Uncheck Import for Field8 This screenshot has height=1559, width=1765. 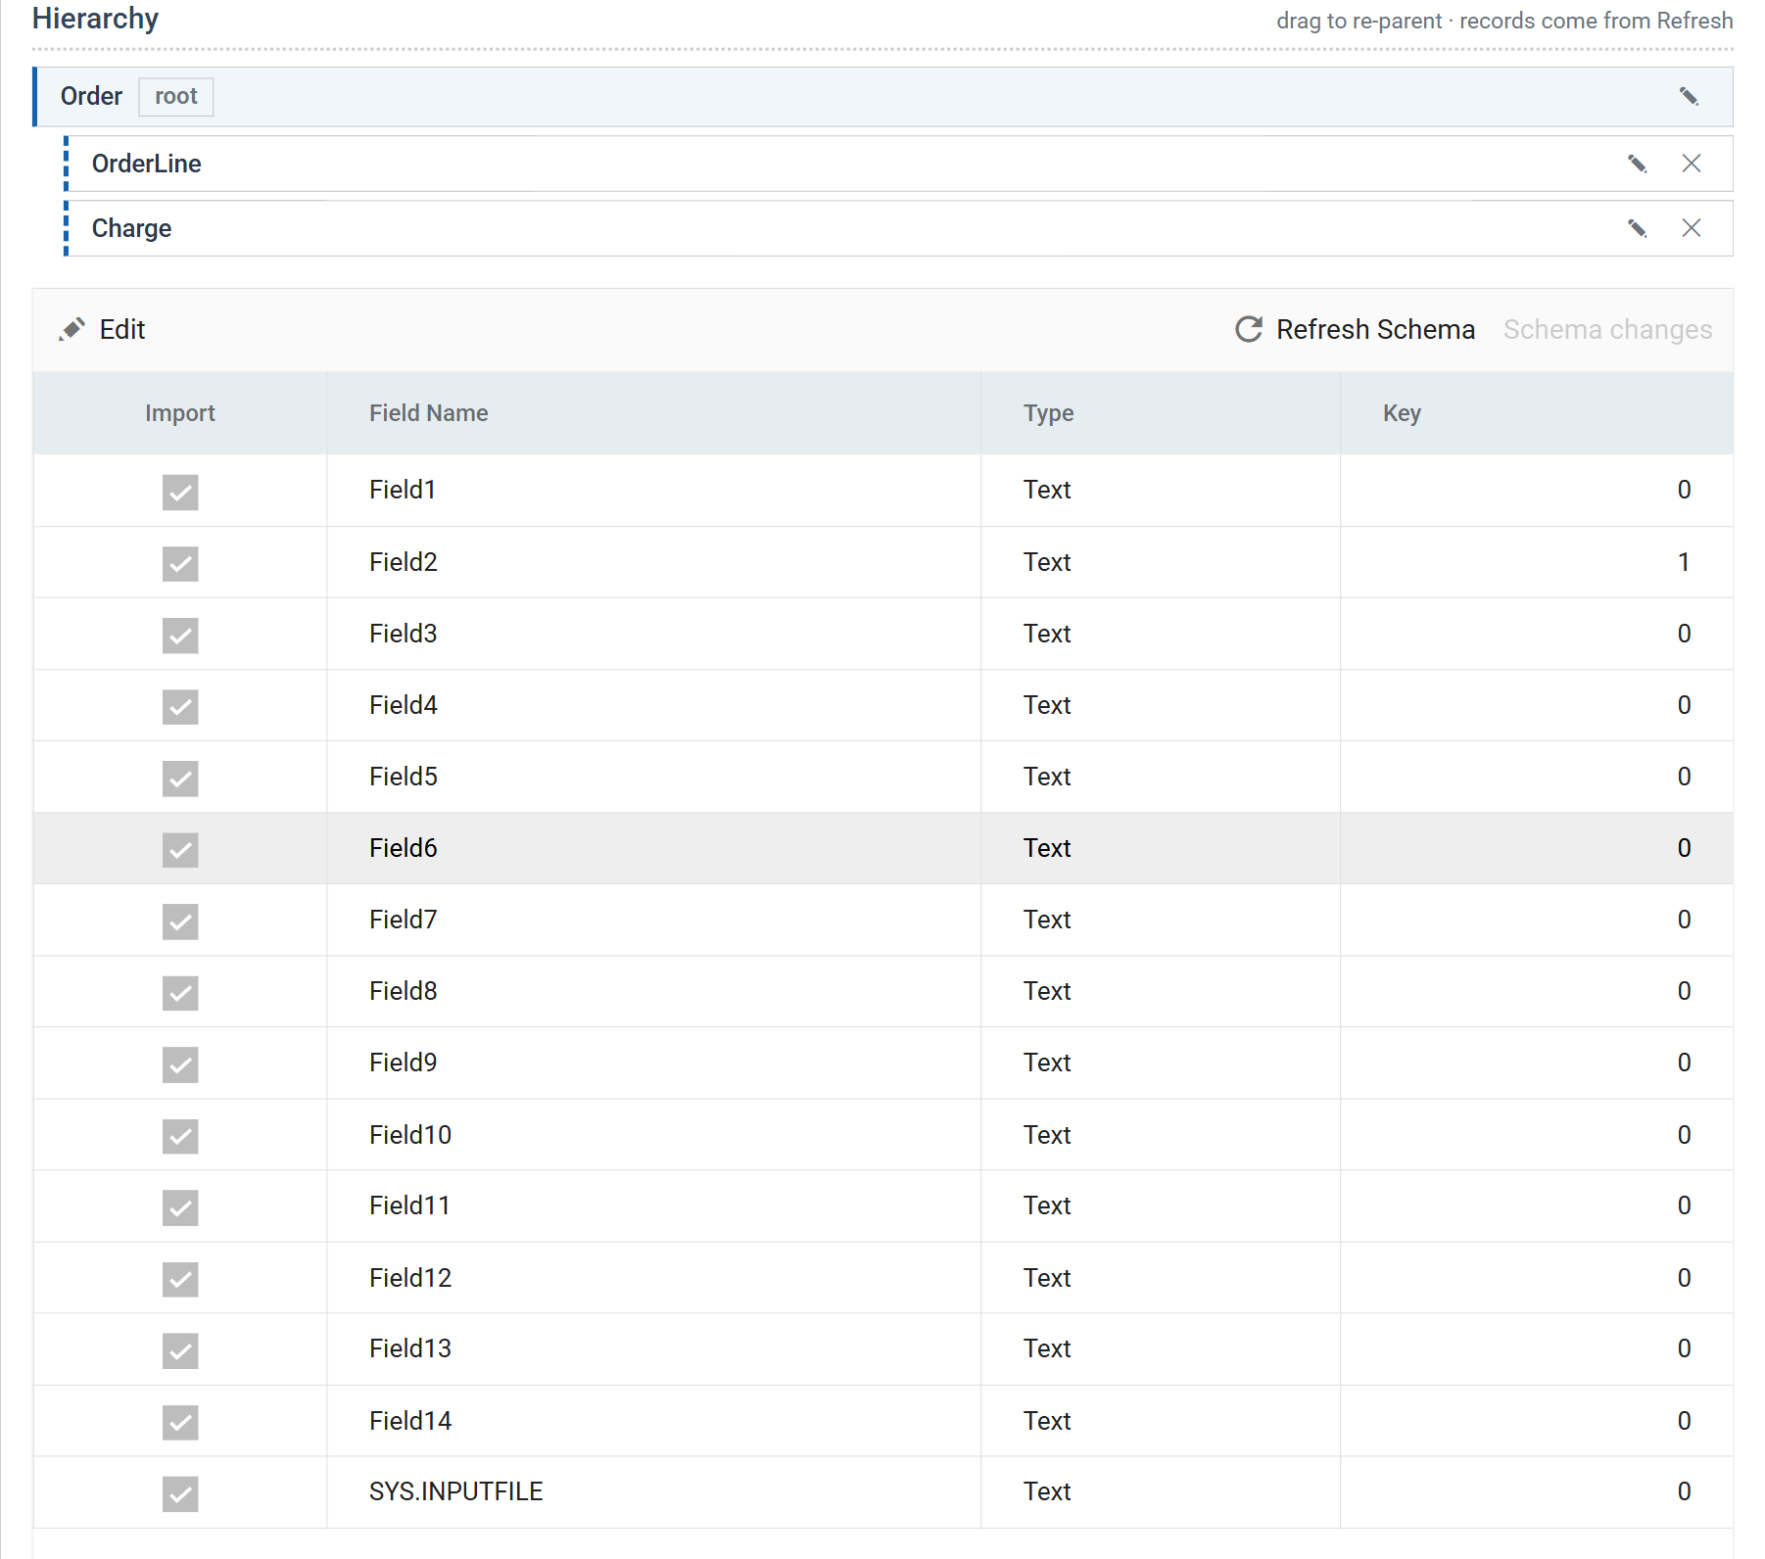[180, 992]
